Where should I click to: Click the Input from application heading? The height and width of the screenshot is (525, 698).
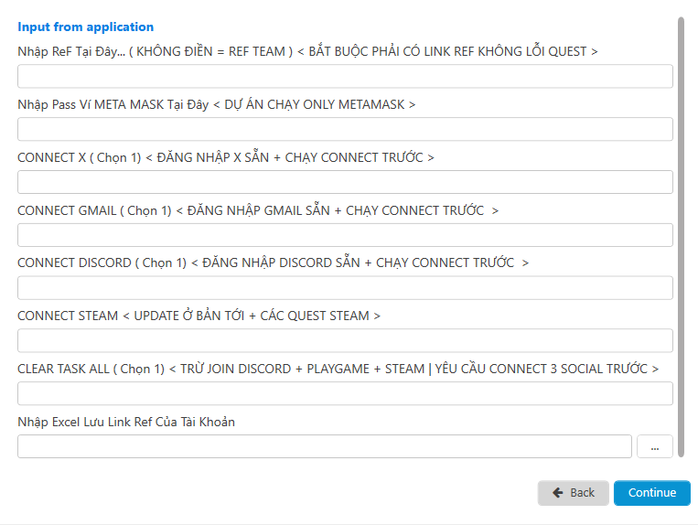click(x=85, y=27)
